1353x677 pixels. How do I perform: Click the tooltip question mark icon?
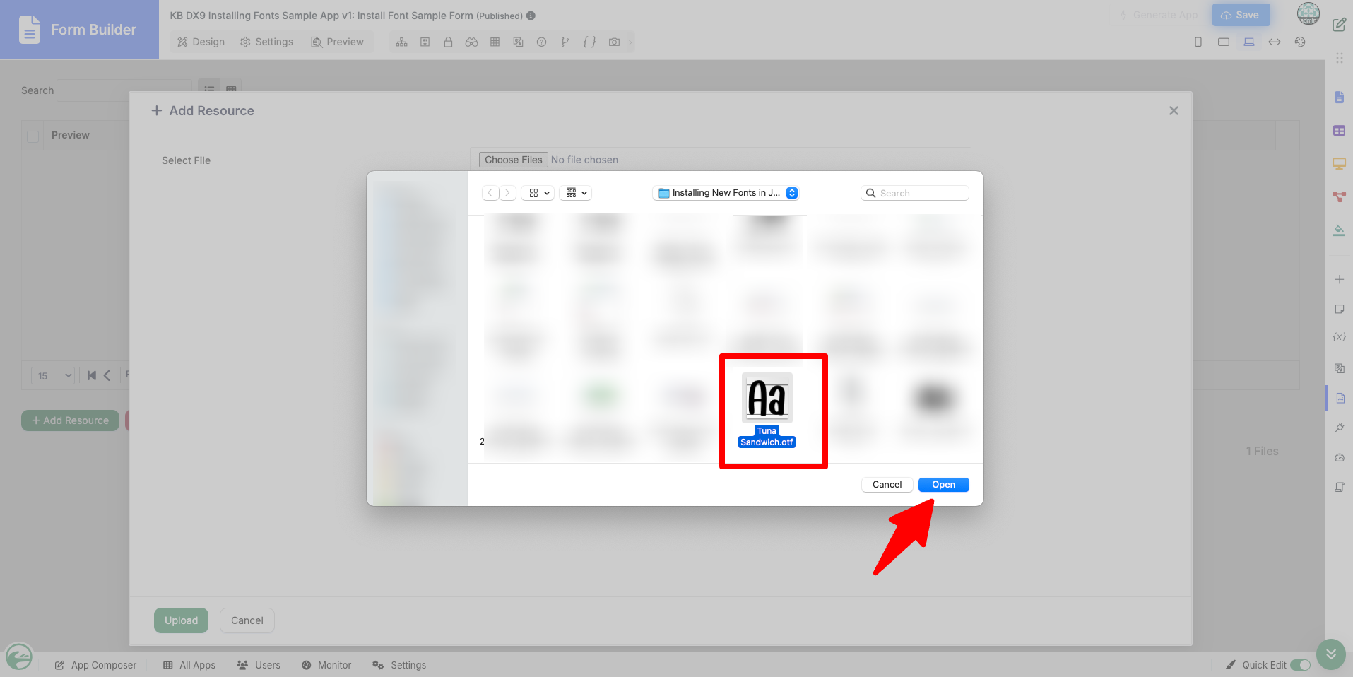coord(541,42)
